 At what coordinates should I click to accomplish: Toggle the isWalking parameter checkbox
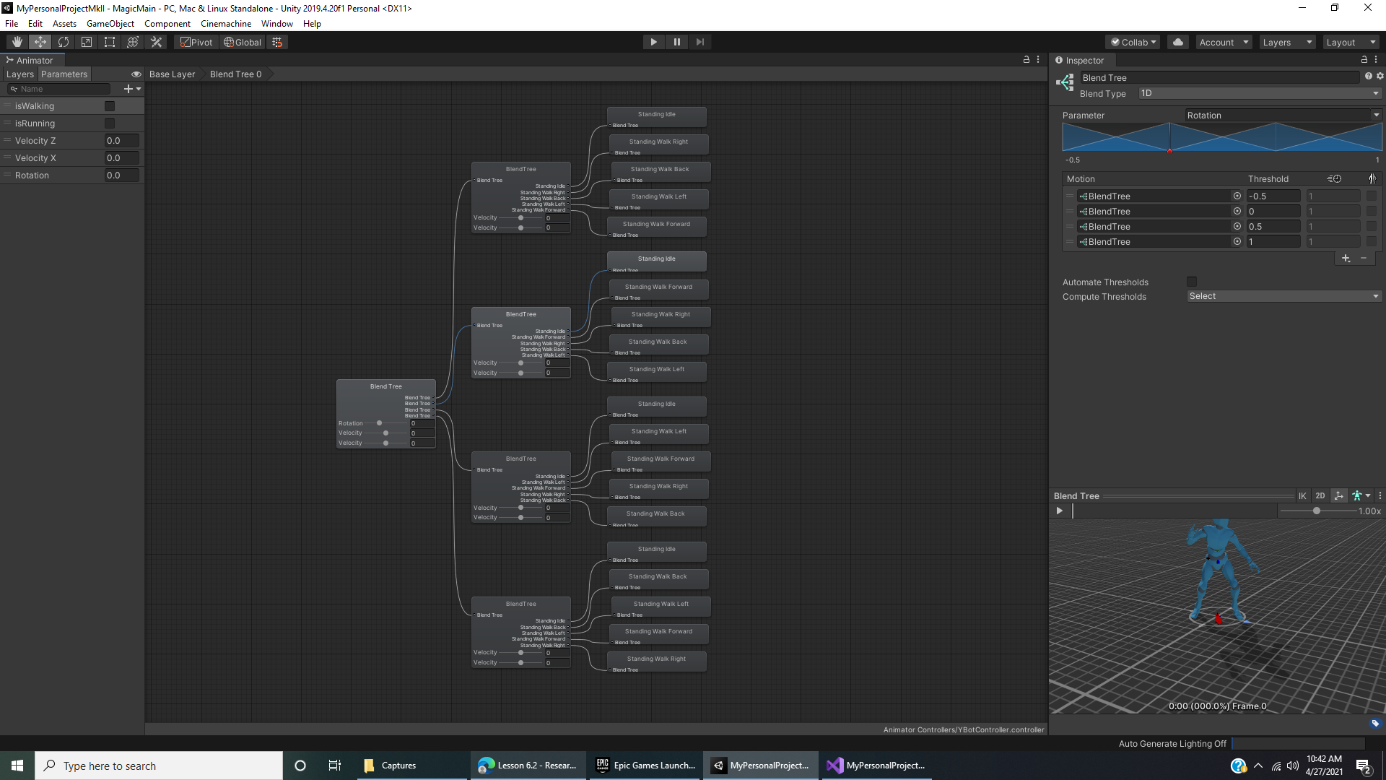pos(110,105)
